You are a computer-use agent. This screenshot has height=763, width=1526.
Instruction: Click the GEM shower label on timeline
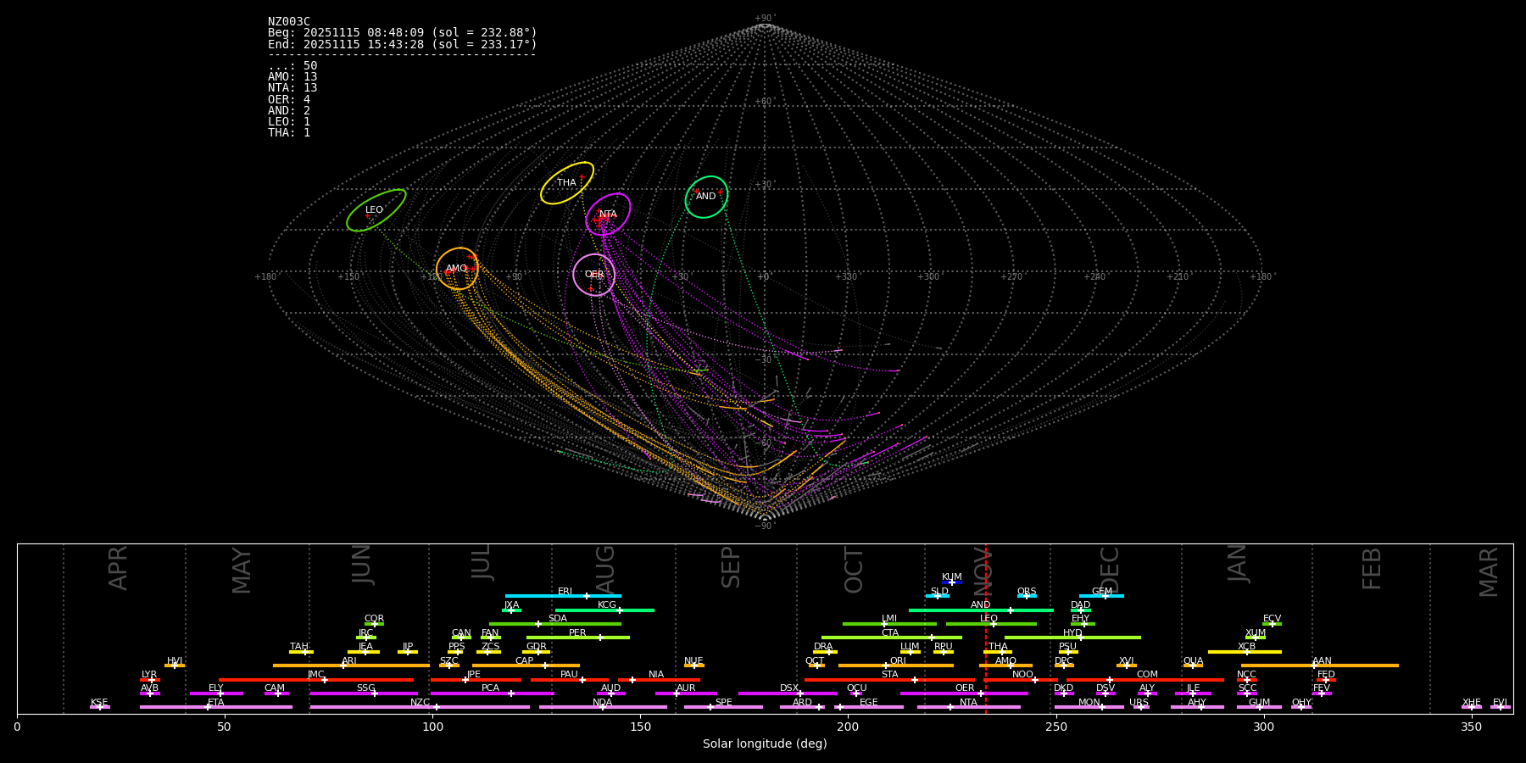[1101, 592]
